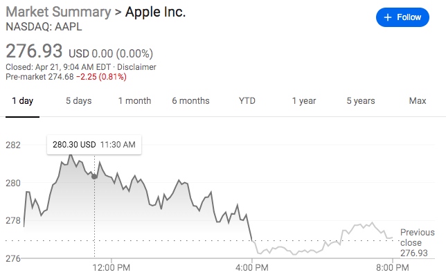Show the 1 month price range
Image resolution: width=446 pixels, height=277 pixels.
(x=134, y=101)
